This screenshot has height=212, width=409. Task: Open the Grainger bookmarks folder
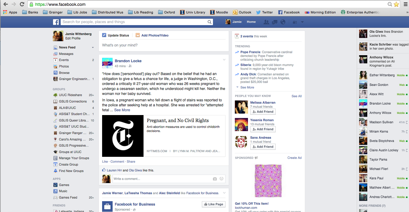[53, 12]
